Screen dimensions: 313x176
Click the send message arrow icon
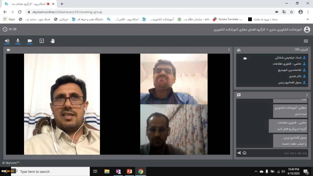point(239,153)
